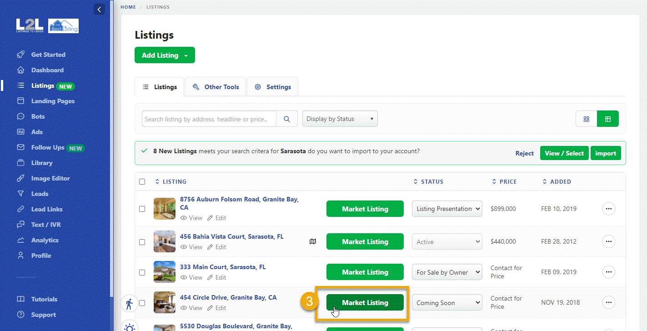Image resolution: width=647 pixels, height=331 pixels.
Task: Open the Other Tools tab
Action: (x=216, y=86)
